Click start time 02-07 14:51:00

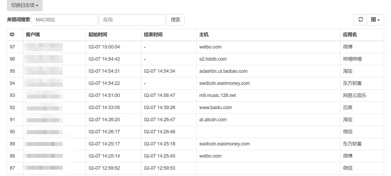pyautogui.click(x=104, y=95)
